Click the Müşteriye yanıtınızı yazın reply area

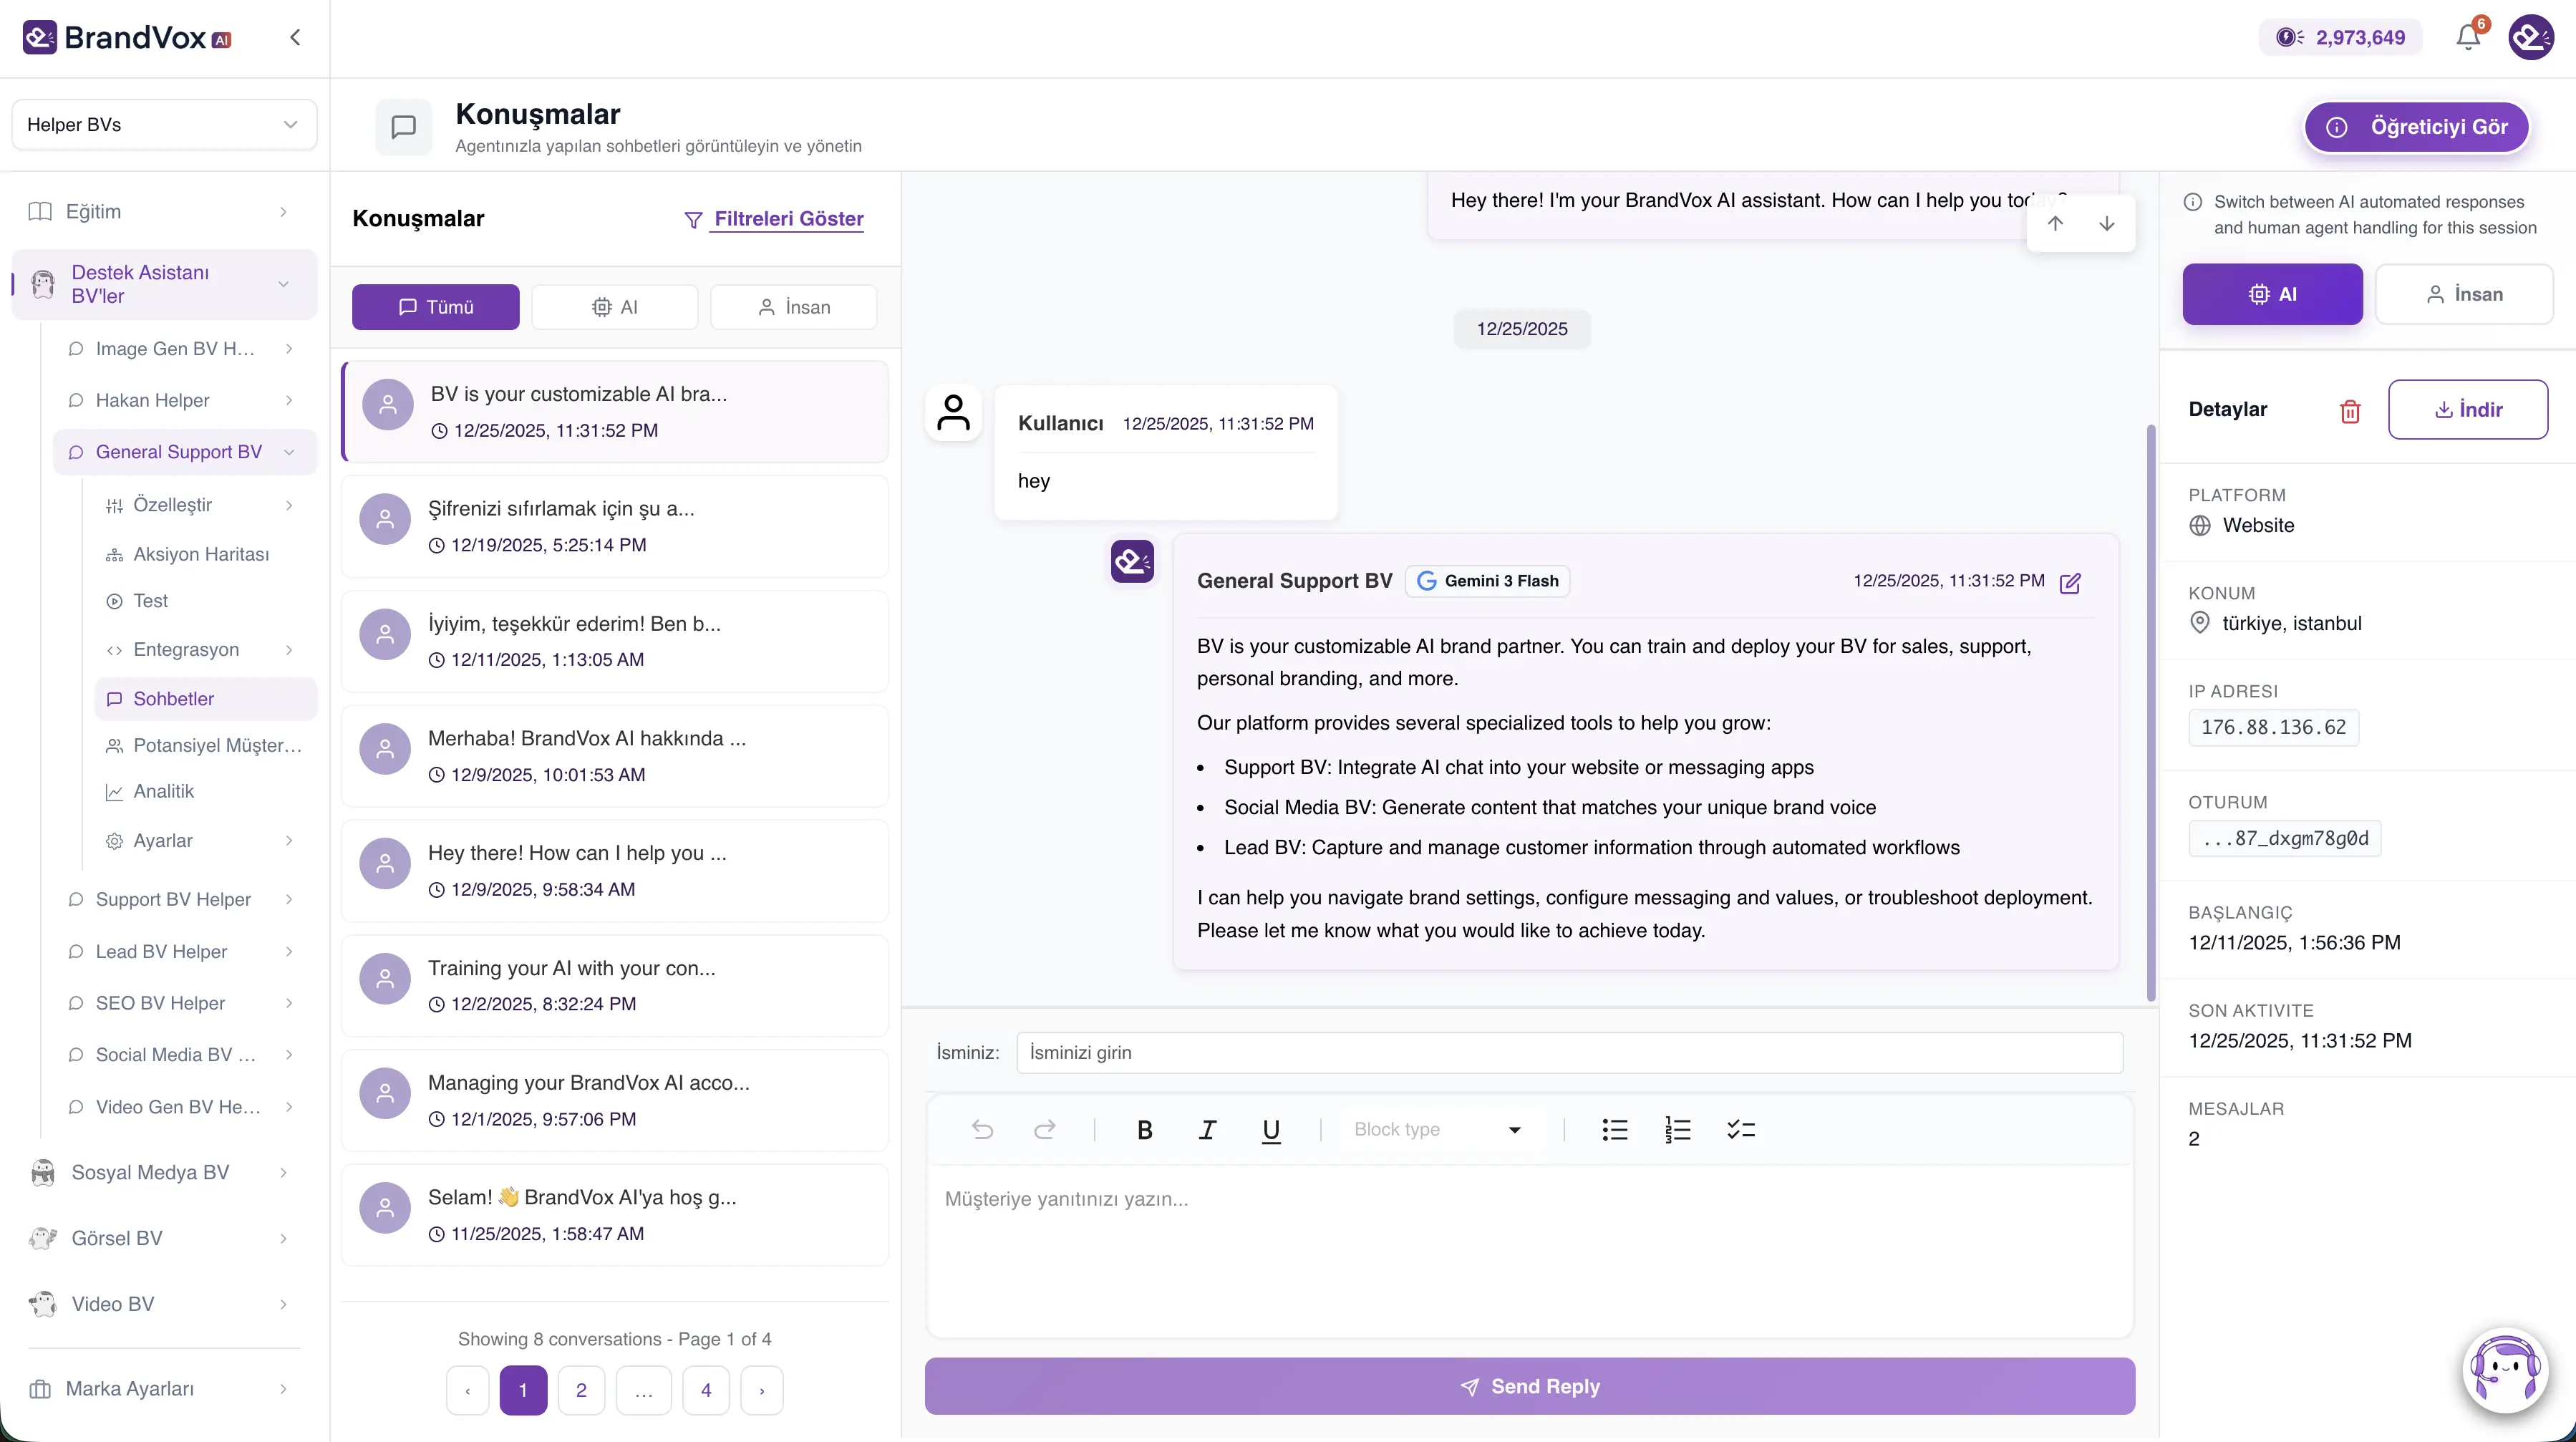pyautogui.click(x=1529, y=1250)
